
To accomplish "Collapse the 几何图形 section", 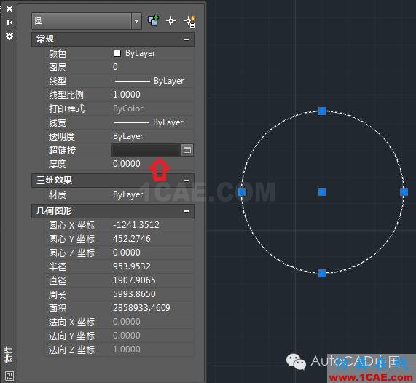I will point(187,211).
